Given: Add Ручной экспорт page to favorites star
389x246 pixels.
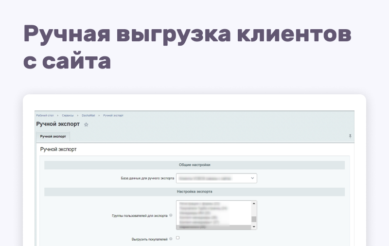Looking at the screenshot, I should click(86, 125).
